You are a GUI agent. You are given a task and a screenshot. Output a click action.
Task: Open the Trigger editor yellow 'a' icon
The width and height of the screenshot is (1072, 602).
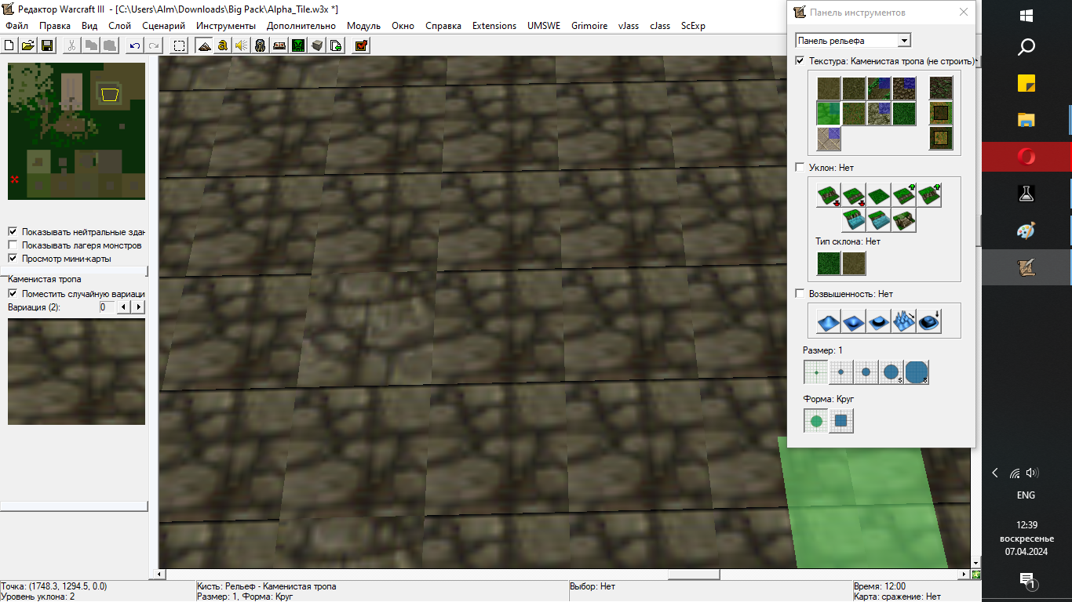click(223, 45)
